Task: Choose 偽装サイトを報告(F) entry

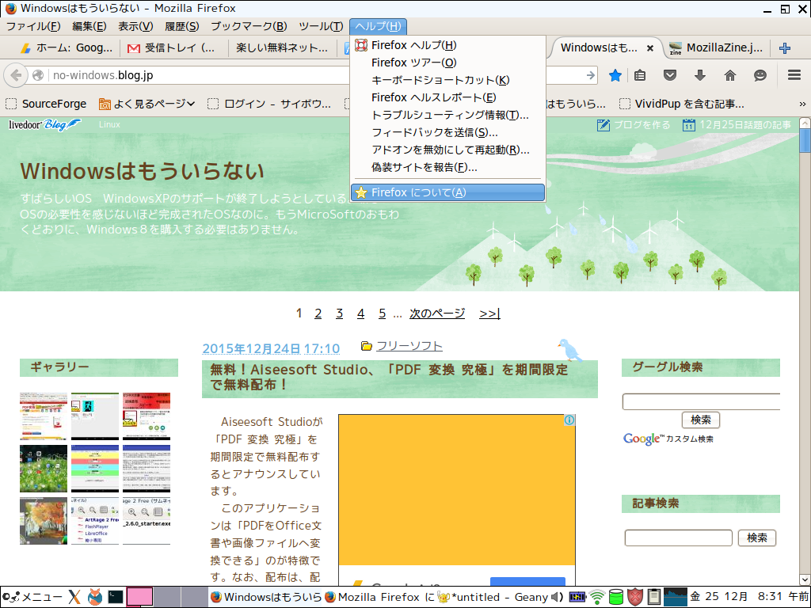Action: (x=448, y=168)
